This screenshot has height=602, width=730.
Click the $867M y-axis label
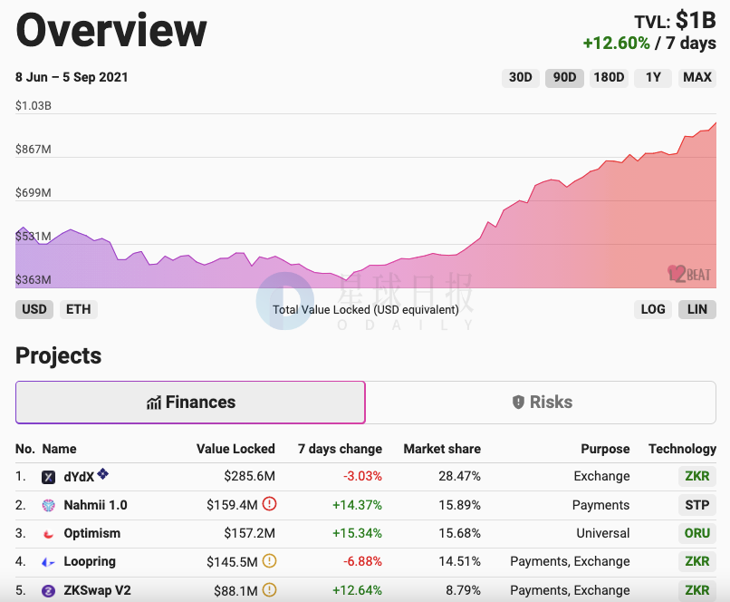(33, 150)
